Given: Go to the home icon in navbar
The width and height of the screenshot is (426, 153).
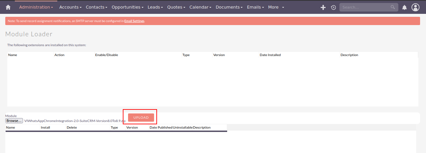Looking at the screenshot, I should [x=8, y=7].
